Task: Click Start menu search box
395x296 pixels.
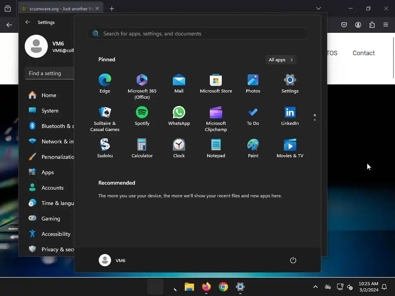Action: (x=197, y=34)
